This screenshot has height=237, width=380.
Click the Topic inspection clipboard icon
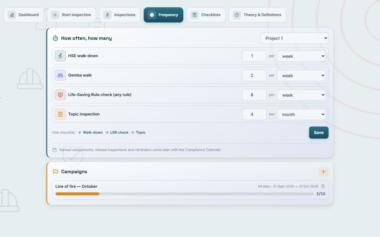click(60, 114)
